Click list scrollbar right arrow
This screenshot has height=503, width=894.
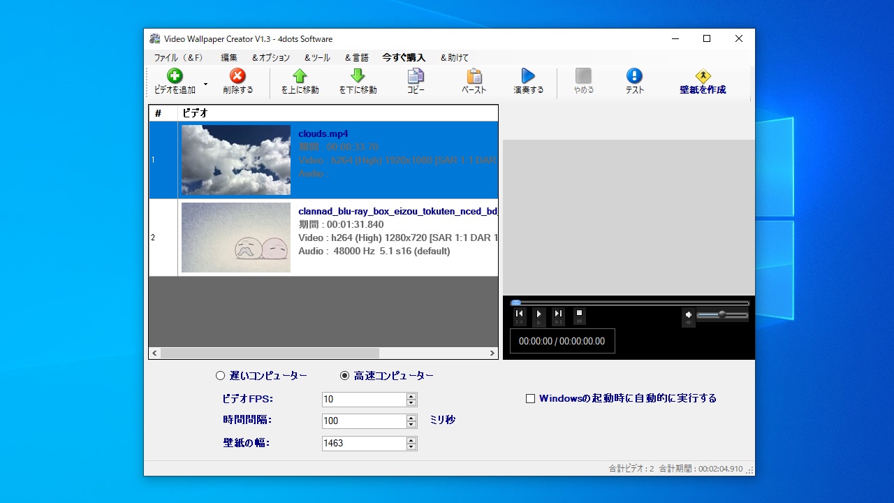[492, 353]
